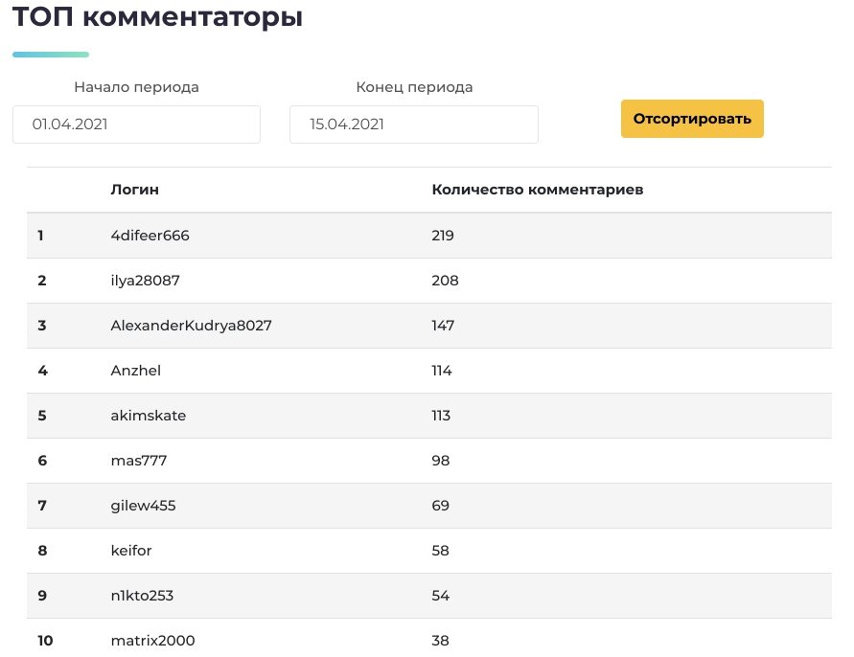Screen dimensions: 854x657
Task: Click the Отсортировать button
Action: tap(692, 119)
